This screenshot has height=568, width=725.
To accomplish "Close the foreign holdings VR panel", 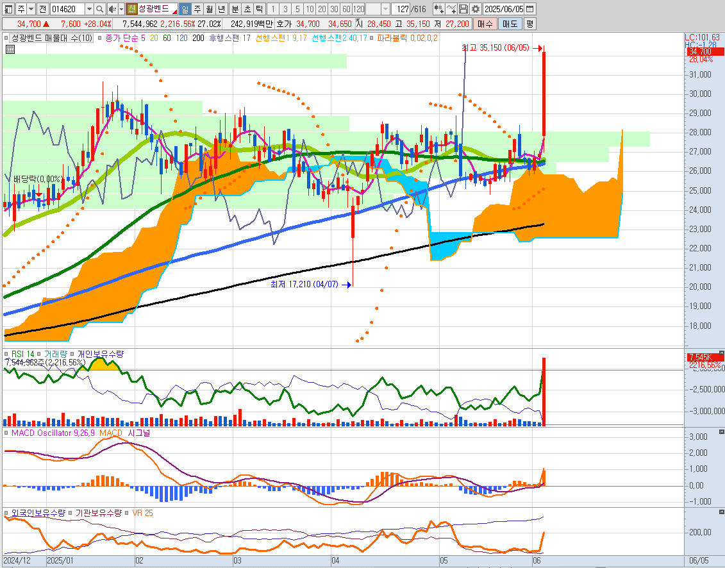I will click(721, 512).
